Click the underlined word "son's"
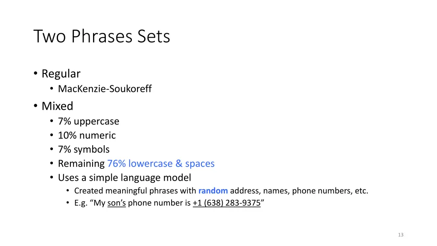Screen dimensions: 437x246 (117, 203)
